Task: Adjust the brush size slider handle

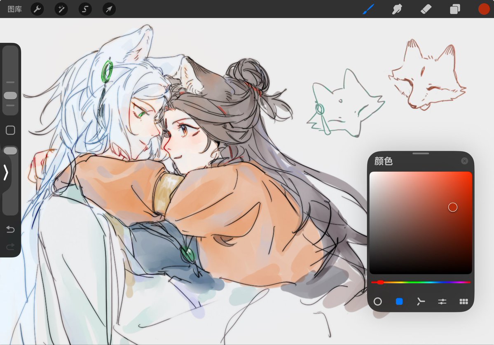Action: (x=10, y=96)
